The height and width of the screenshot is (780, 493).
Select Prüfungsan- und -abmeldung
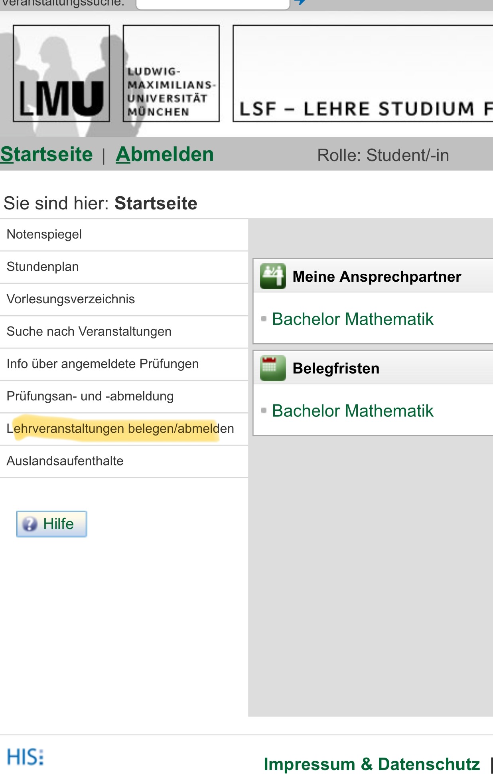point(90,396)
